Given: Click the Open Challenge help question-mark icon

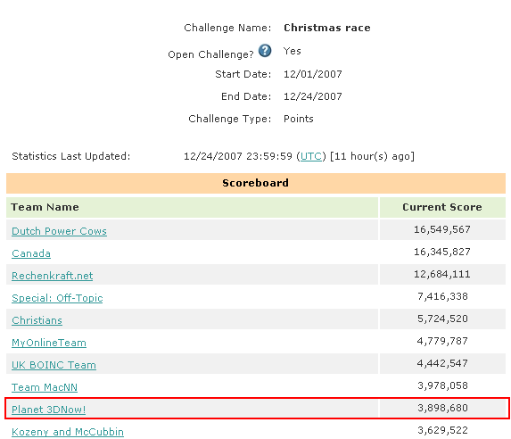Looking at the screenshot, I should click(265, 51).
